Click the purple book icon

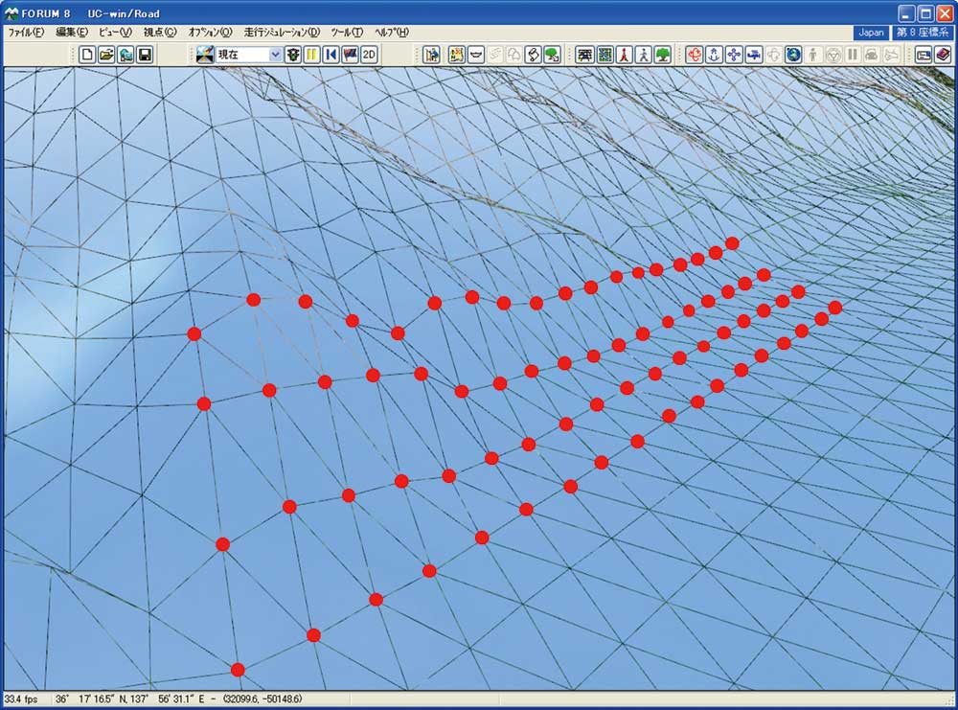click(943, 55)
